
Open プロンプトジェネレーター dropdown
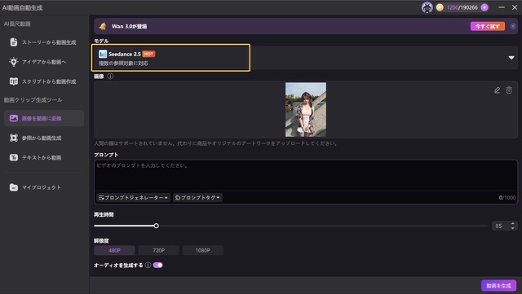coord(133,198)
